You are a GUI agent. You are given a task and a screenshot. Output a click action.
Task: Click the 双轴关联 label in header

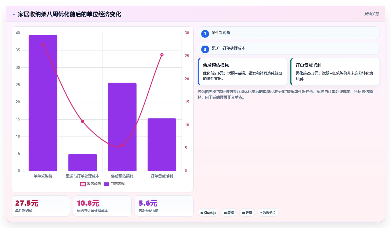click(372, 14)
